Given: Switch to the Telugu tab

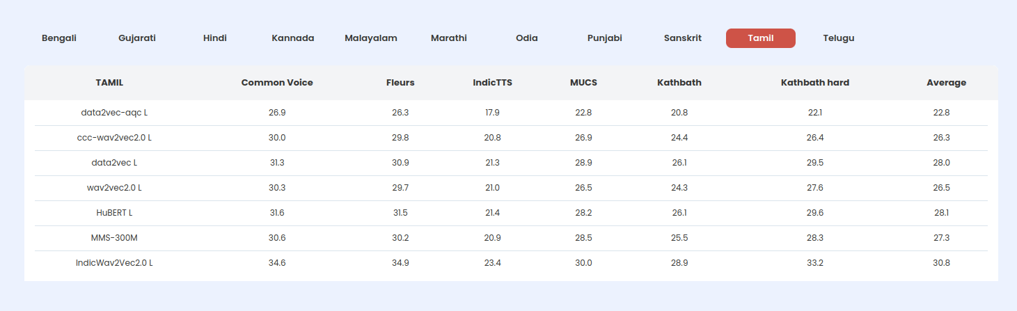Looking at the screenshot, I should (839, 38).
